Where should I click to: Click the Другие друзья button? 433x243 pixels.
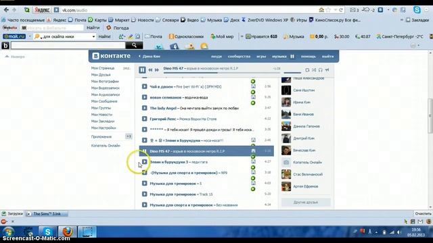click(306, 202)
